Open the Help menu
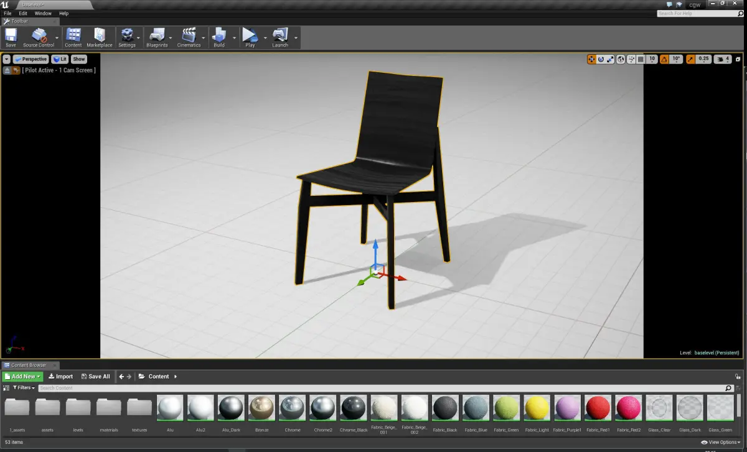 pos(63,13)
